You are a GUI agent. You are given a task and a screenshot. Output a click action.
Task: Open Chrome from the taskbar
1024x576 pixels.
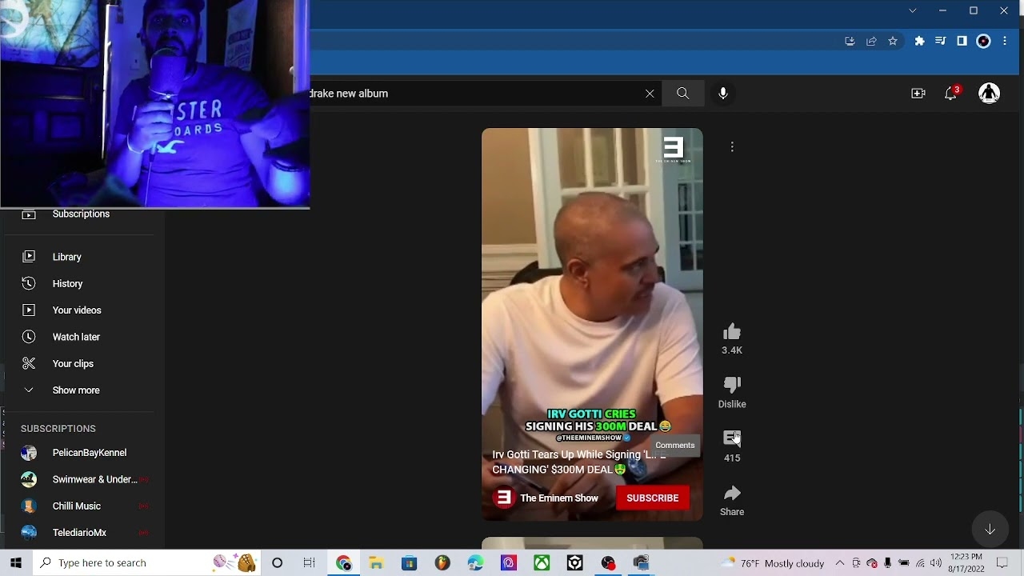click(343, 563)
